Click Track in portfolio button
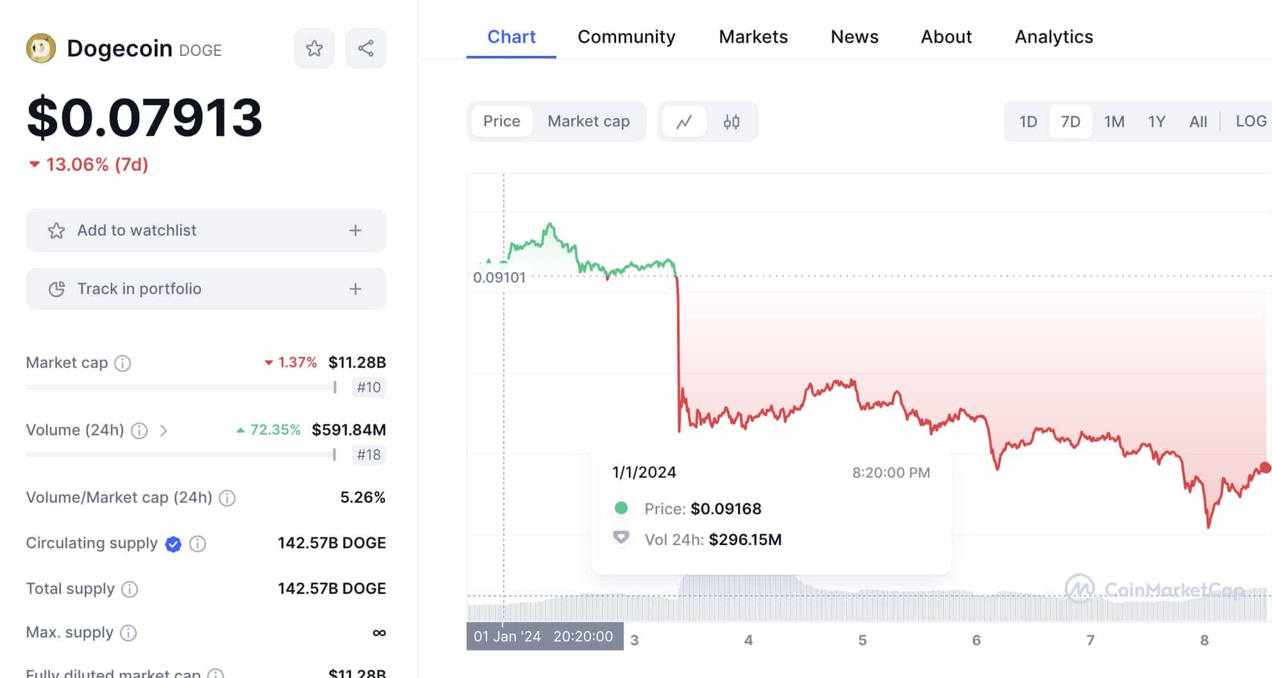 (206, 289)
